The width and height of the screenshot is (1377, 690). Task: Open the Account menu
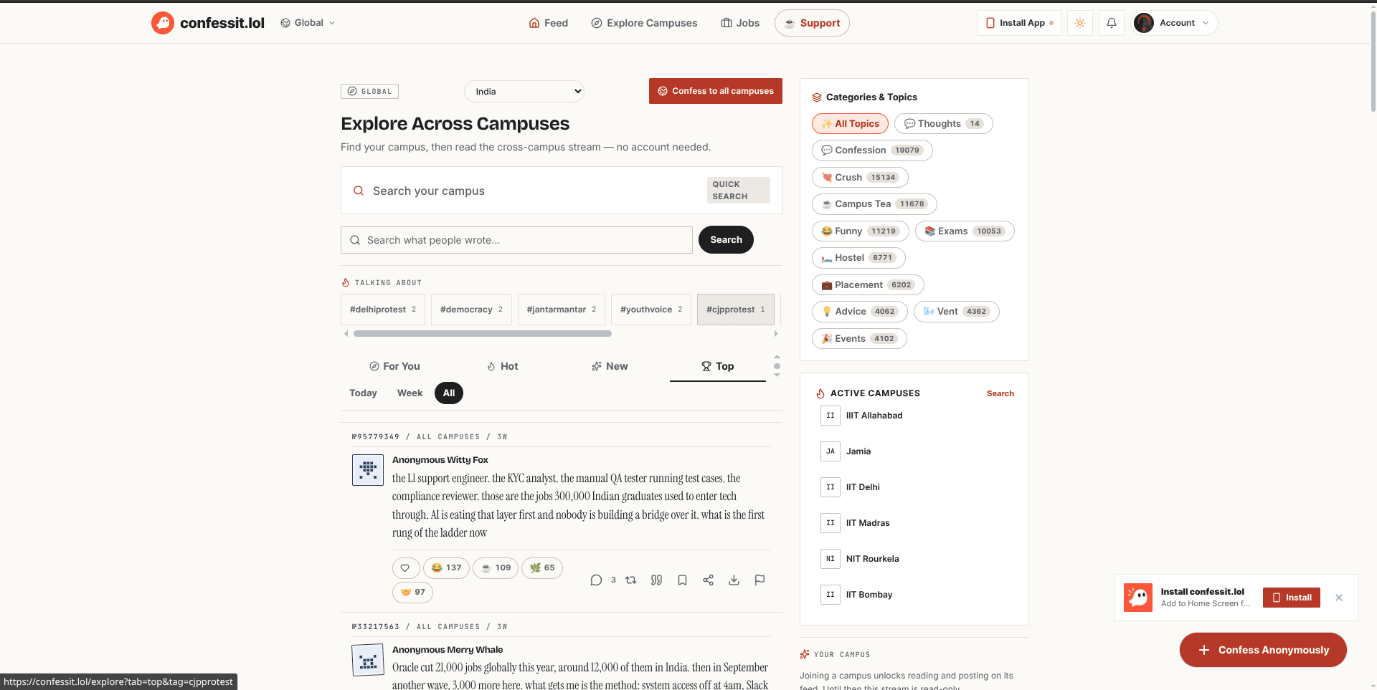1174,23
